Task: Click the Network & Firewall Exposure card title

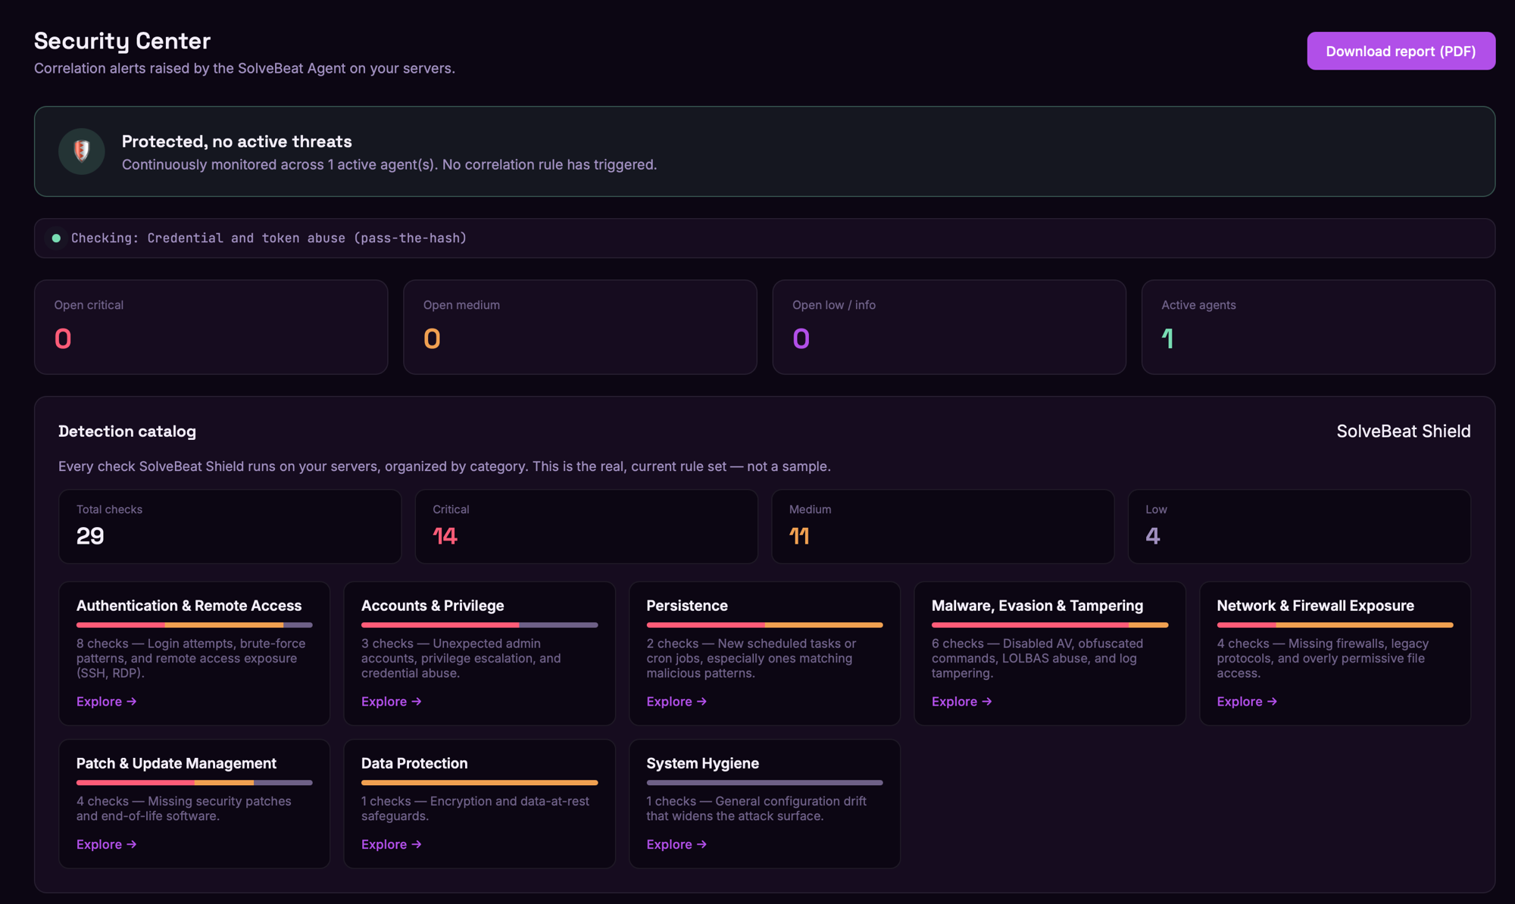Action: [x=1315, y=606]
